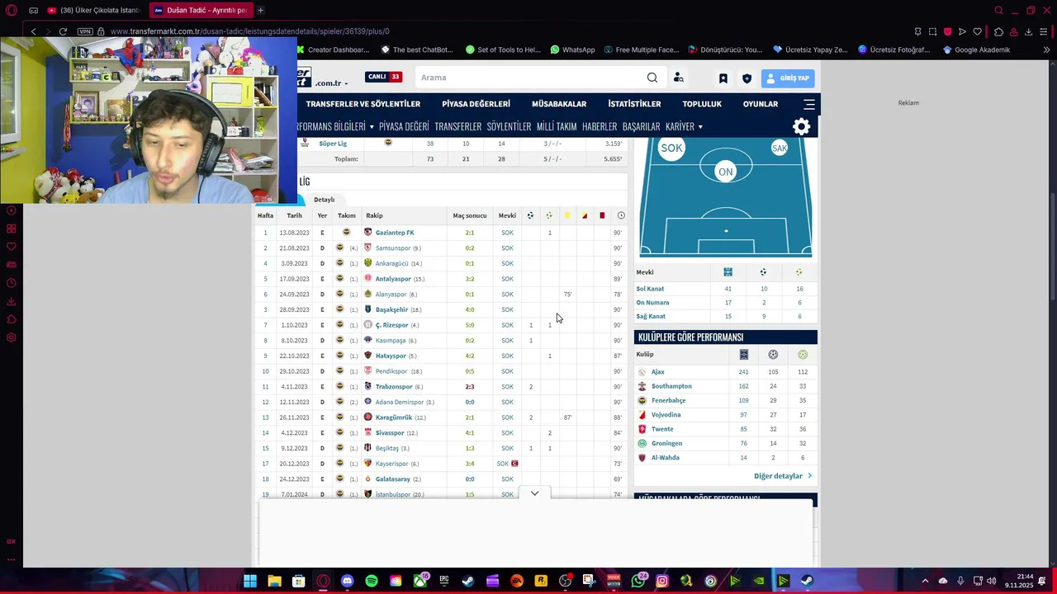Select SOK position on pitch graphic
Screen dimensions: 1057x594
click(671, 148)
